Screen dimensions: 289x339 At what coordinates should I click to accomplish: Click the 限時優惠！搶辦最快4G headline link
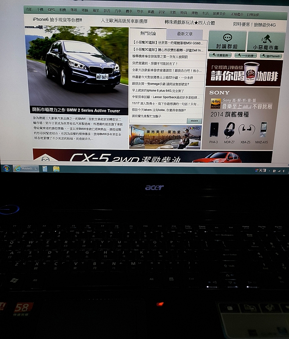point(254,25)
